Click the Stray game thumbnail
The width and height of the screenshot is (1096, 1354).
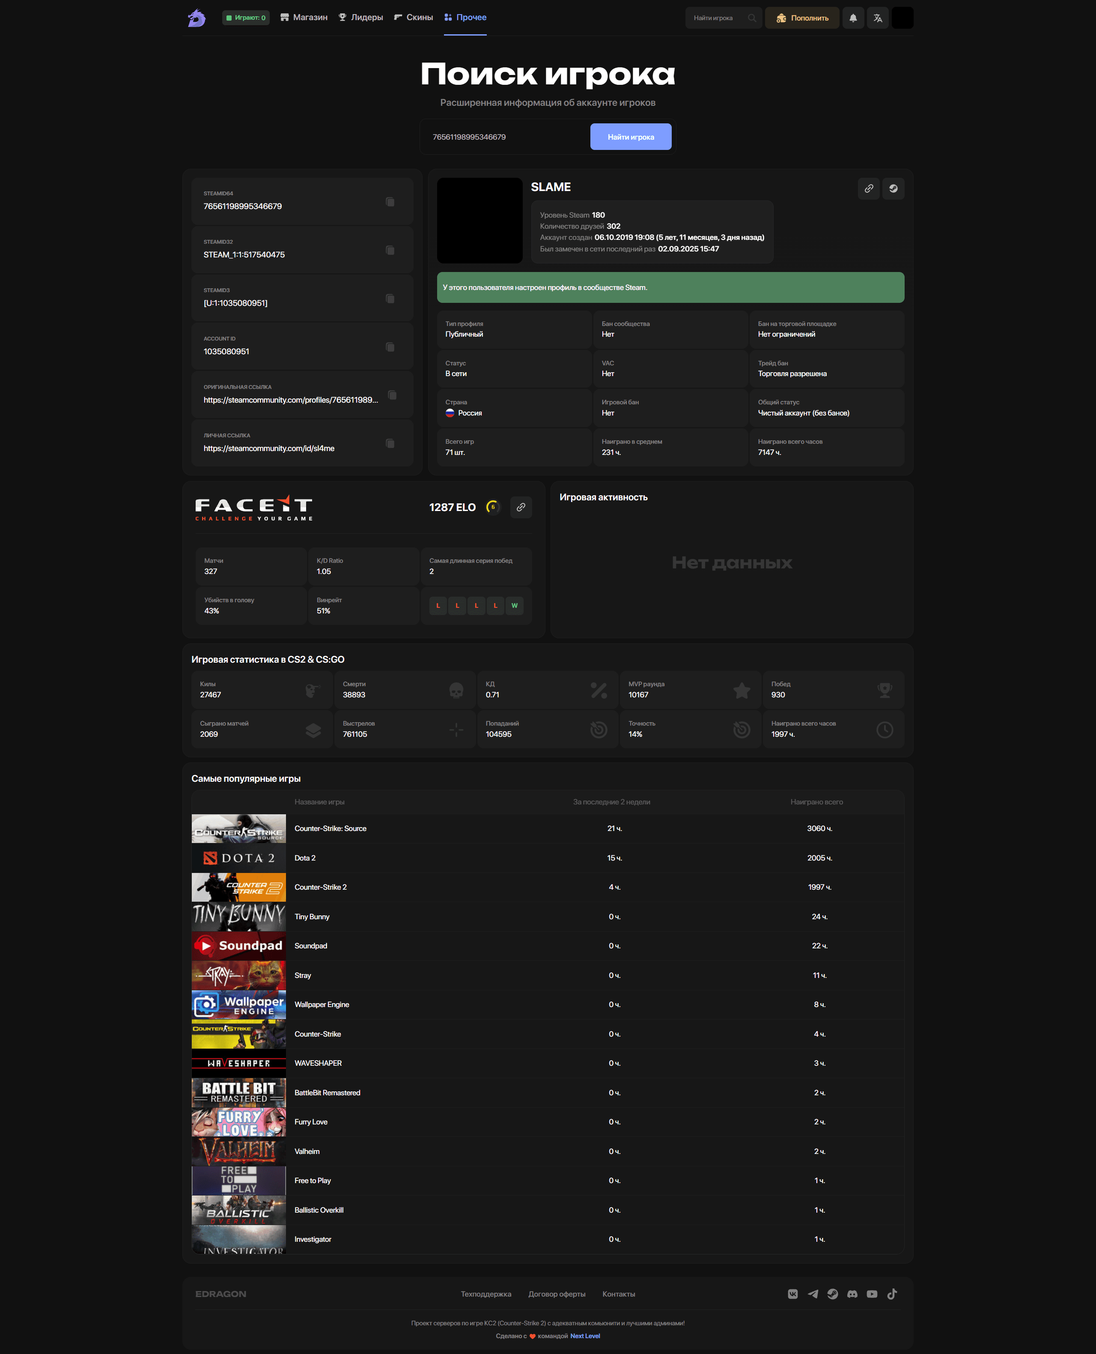click(238, 976)
